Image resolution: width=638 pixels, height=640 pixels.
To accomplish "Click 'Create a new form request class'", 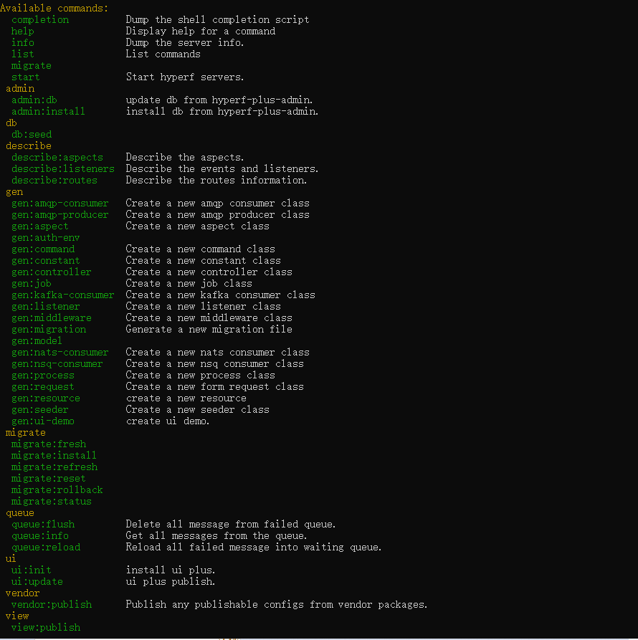I will [x=215, y=386].
